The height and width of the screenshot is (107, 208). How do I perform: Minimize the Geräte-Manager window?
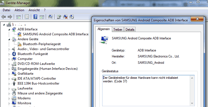[x=191, y=2]
